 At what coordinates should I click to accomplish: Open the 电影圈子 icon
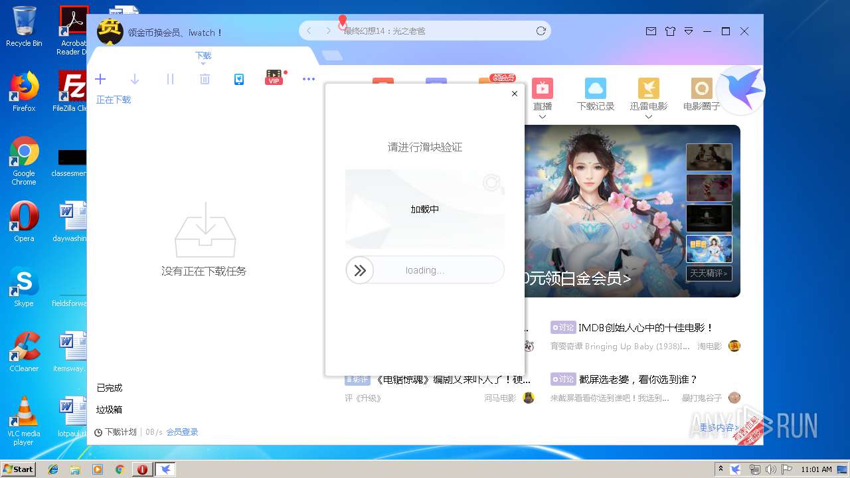coord(702,88)
